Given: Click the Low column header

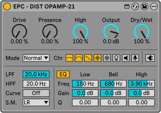Looking at the screenshot, I should pyautogui.click(x=85, y=74).
